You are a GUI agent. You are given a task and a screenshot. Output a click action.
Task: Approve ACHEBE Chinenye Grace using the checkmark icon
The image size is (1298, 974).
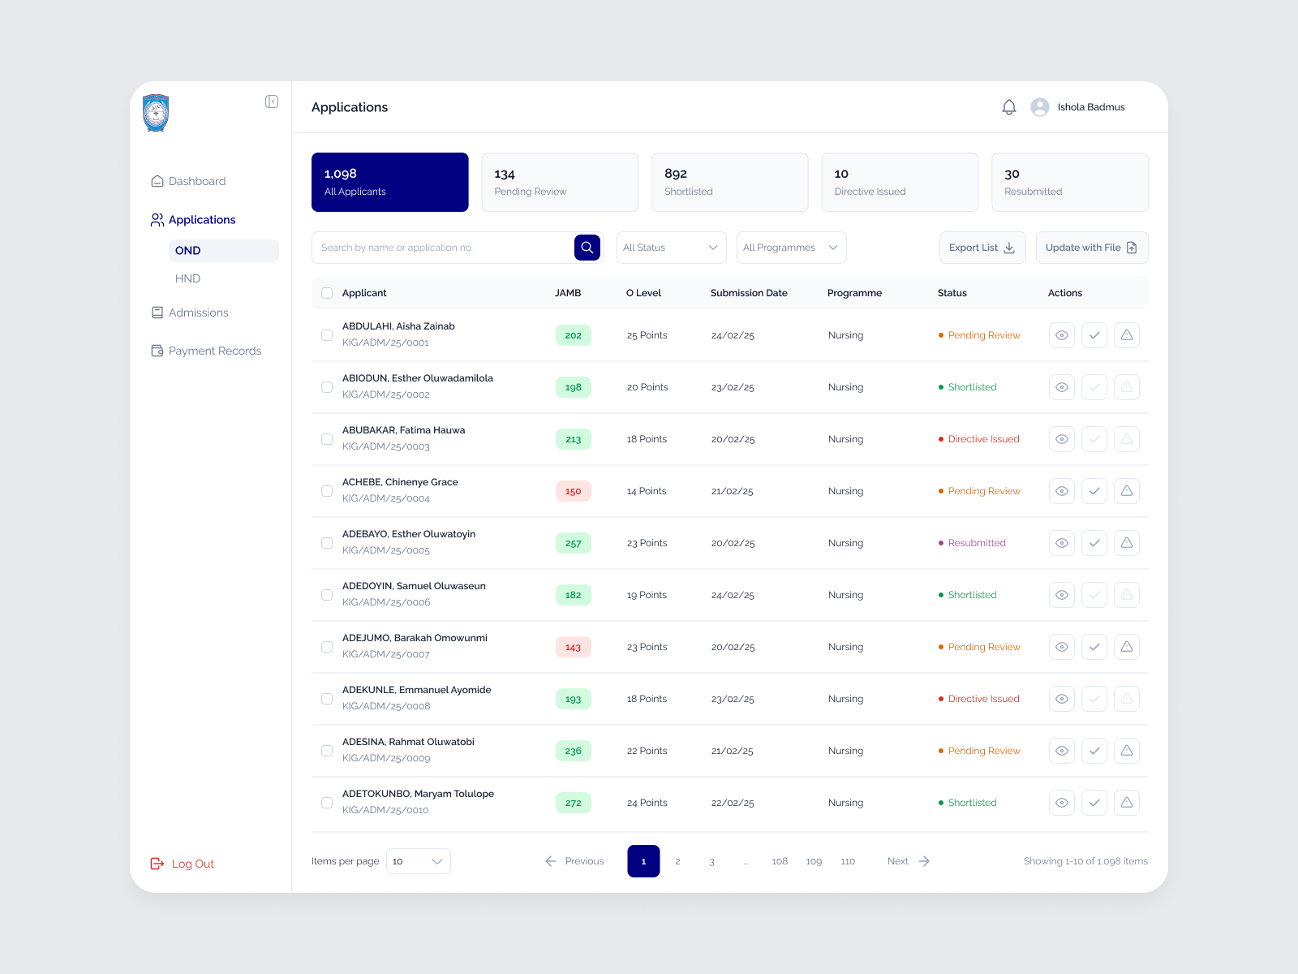coord(1094,491)
